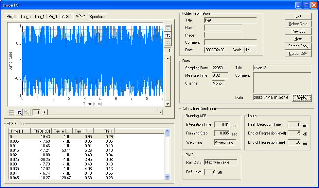Viewport: 319px width, 188px height.
Task: Click the vertical zoom-out magnifier icon
Action: (x=168, y=42)
